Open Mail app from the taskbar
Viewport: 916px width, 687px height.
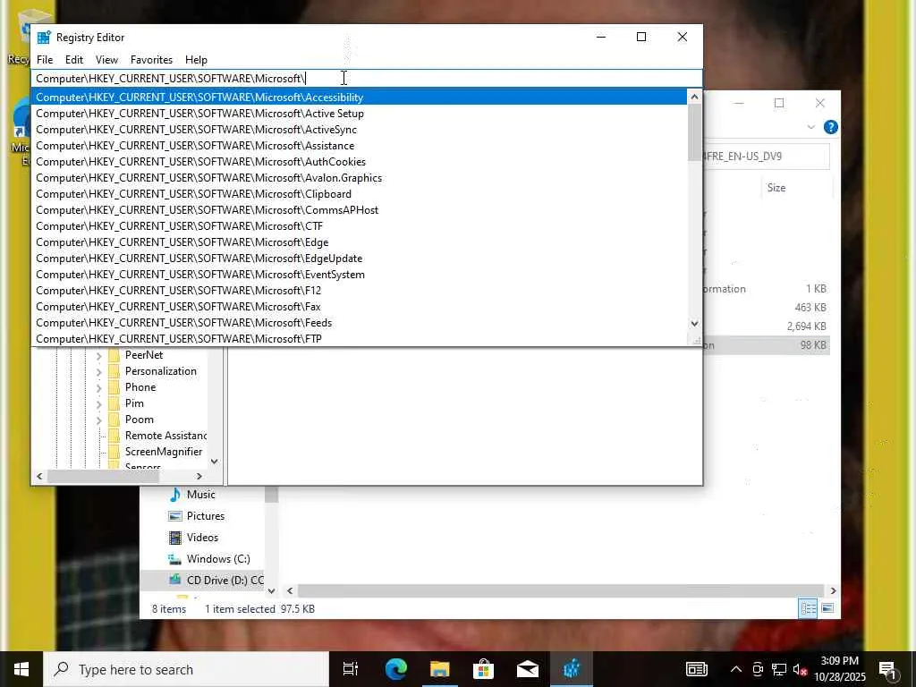coord(528,669)
